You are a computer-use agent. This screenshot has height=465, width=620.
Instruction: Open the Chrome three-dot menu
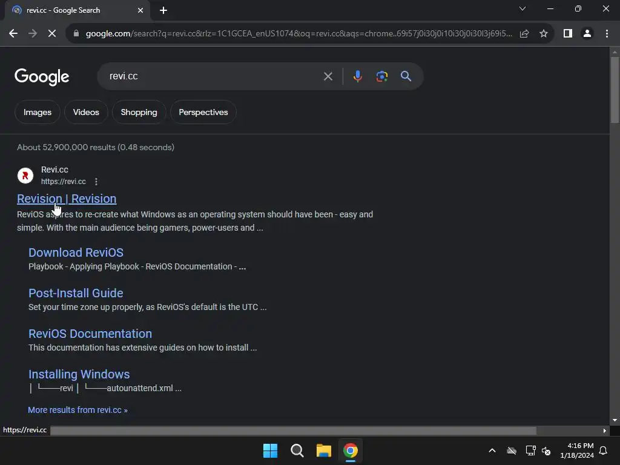tap(607, 34)
